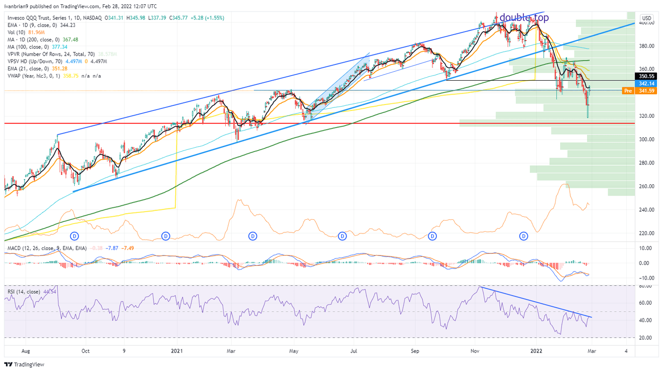Viewport: 663px width, 372px height.
Task: Open the dividend marker just left of 2022
Action: (x=524, y=236)
